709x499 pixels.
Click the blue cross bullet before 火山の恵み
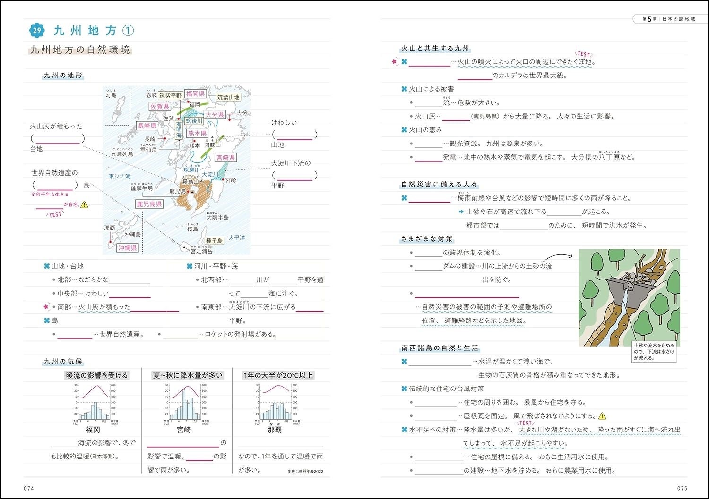pyautogui.click(x=404, y=130)
